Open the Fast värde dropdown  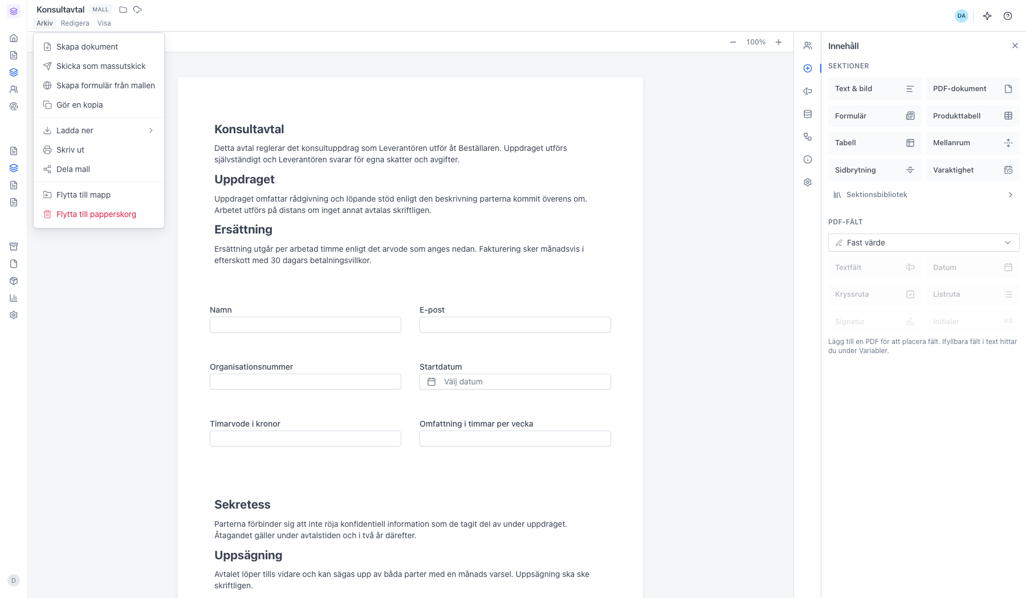tap(923, 243)
